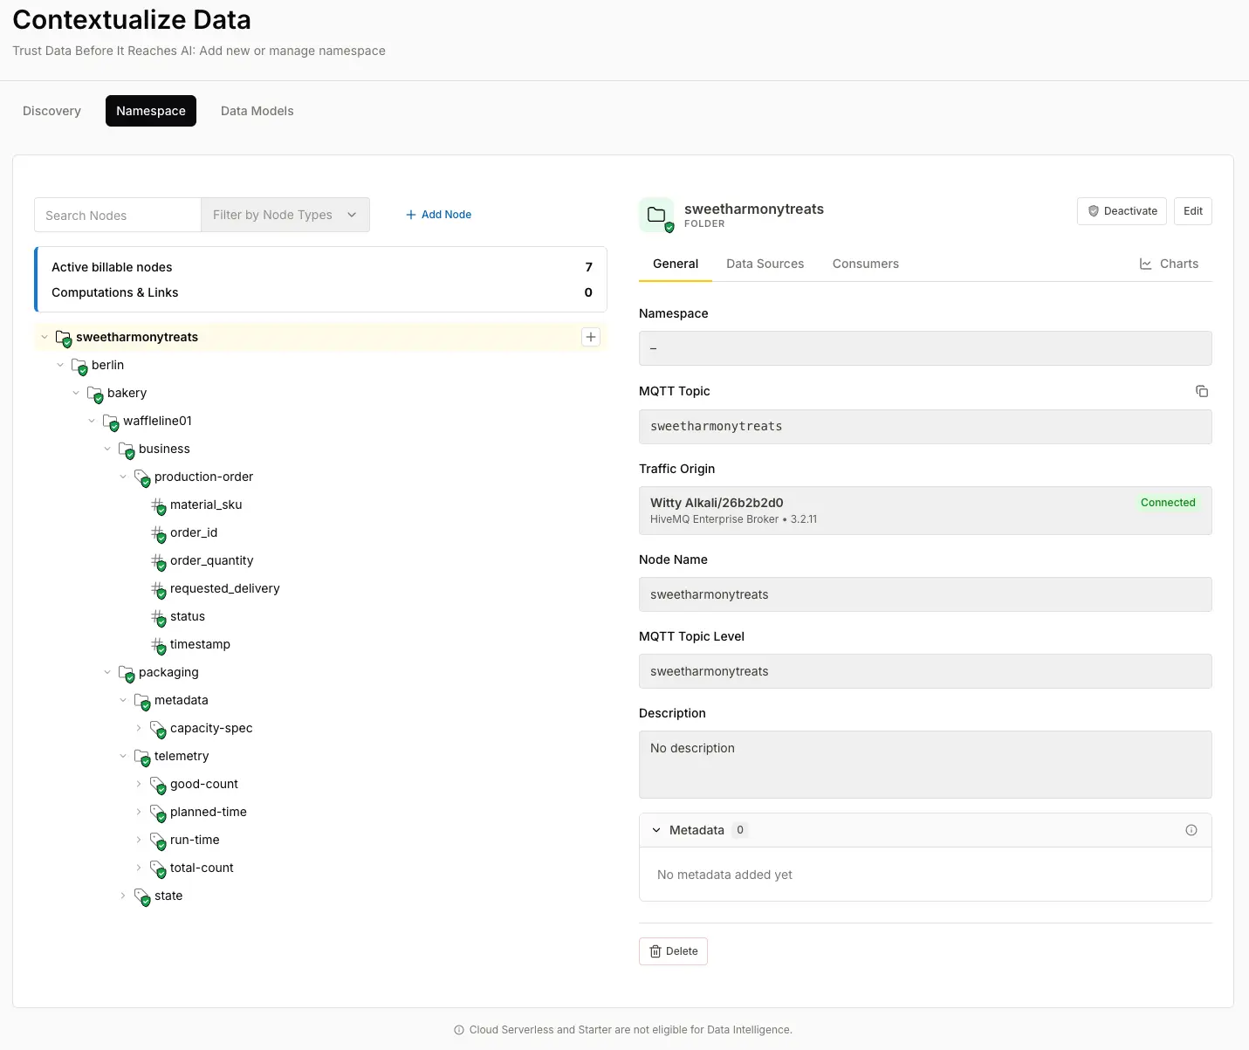Click the order_quantity hash tag icon
The image size is (1249, 1050).
[x=158, y=561]
